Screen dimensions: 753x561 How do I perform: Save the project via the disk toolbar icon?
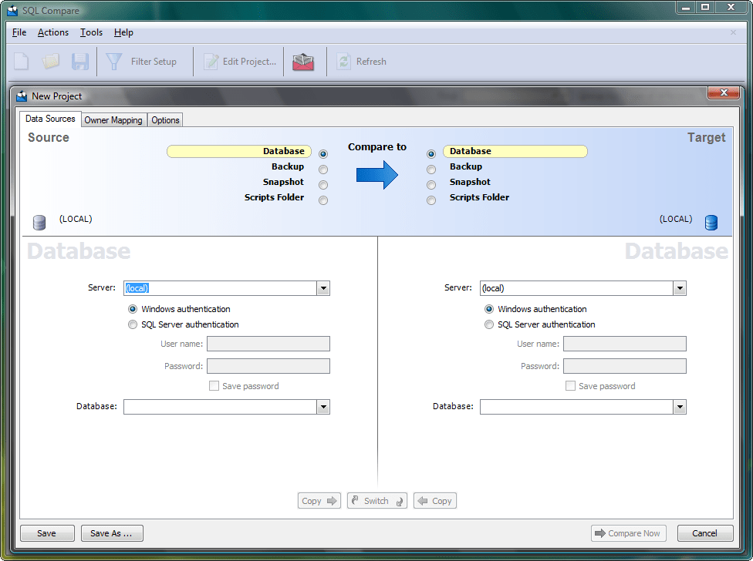click(79, 62)
